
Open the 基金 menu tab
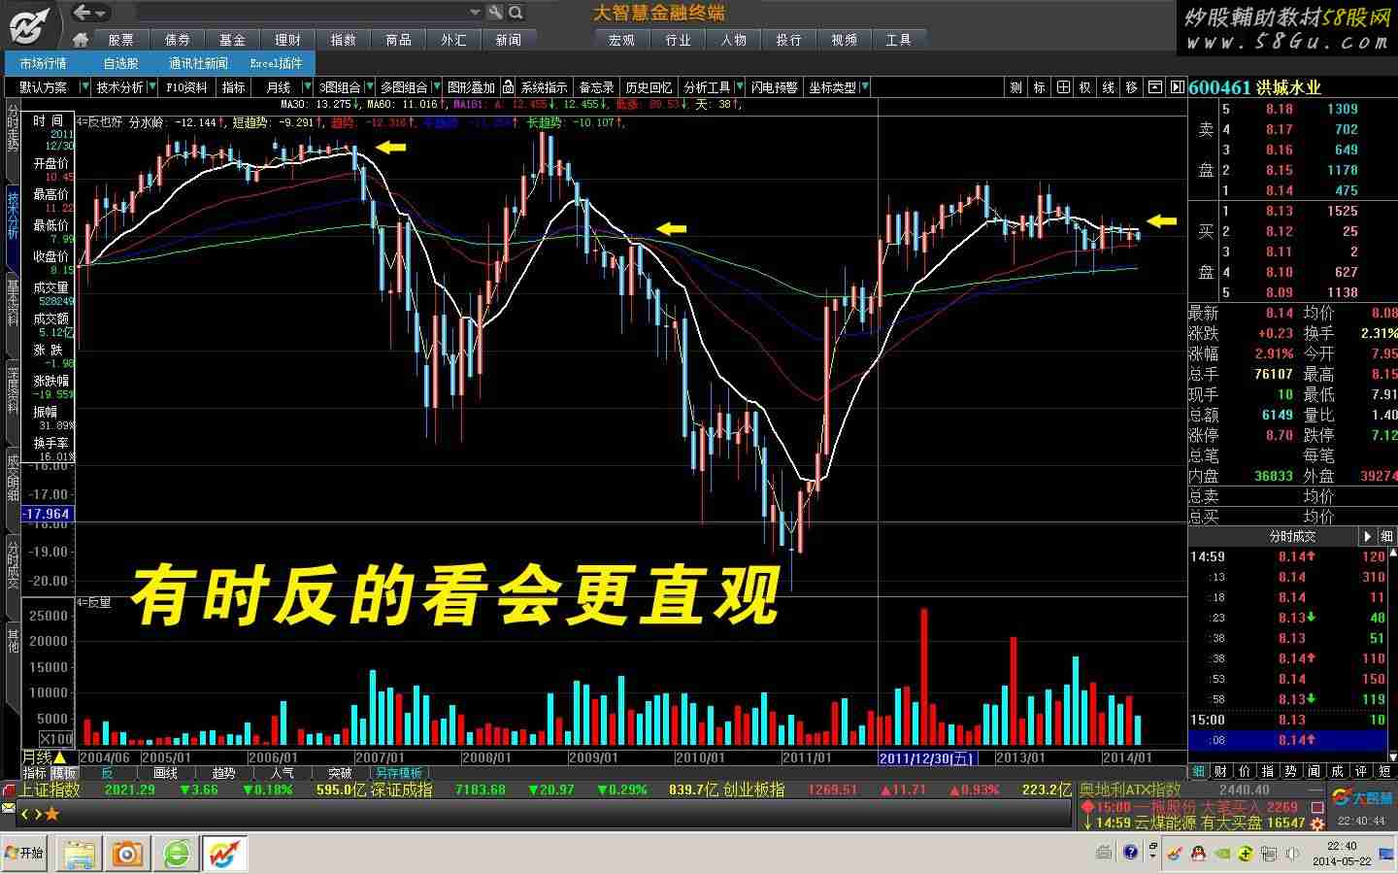coord(233,40)
